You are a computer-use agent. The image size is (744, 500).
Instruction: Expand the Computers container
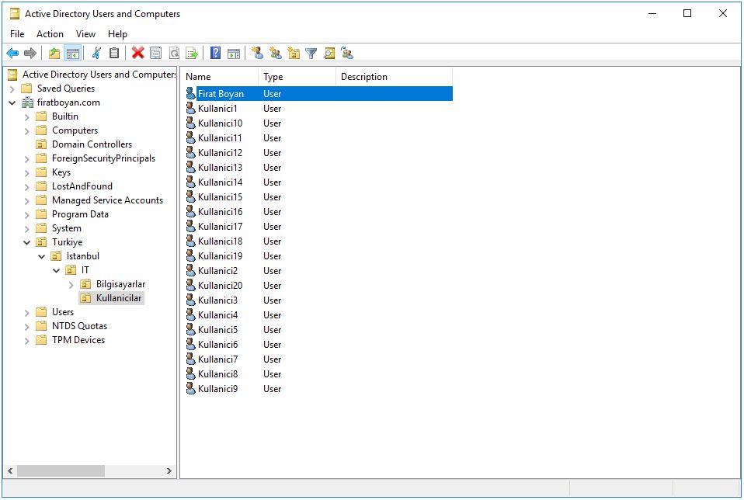[x=27, y=131]
